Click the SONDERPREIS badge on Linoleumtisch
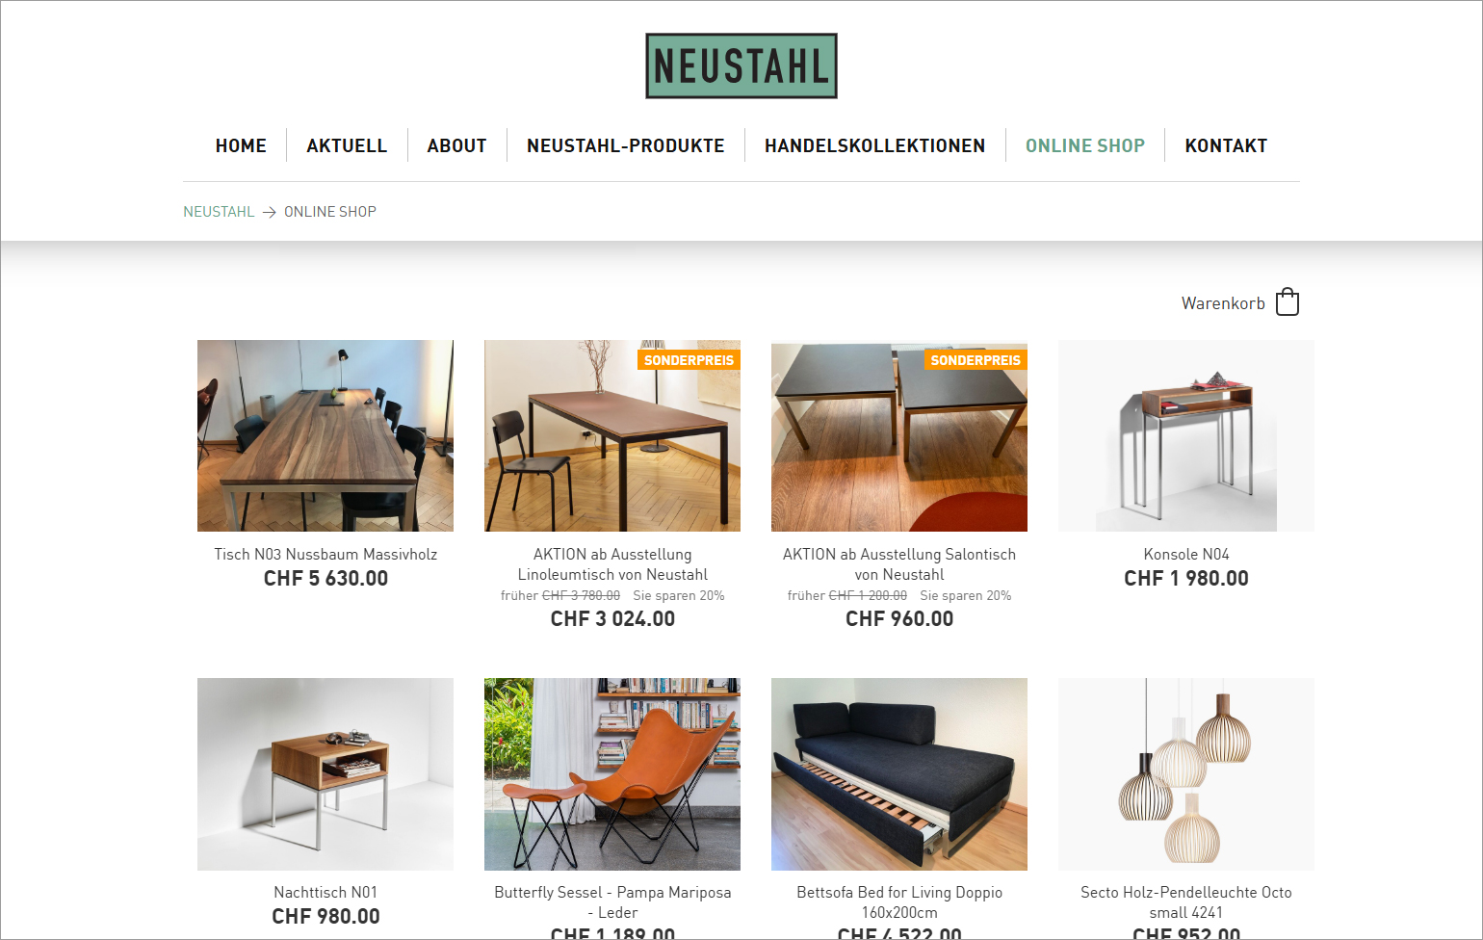The height and width of the screenshot is (940, 1483). point(689,360)
